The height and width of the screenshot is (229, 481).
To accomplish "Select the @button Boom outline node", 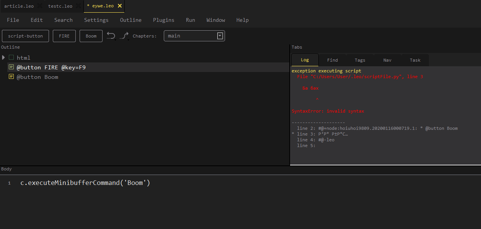I will click(x=38, y=77).
